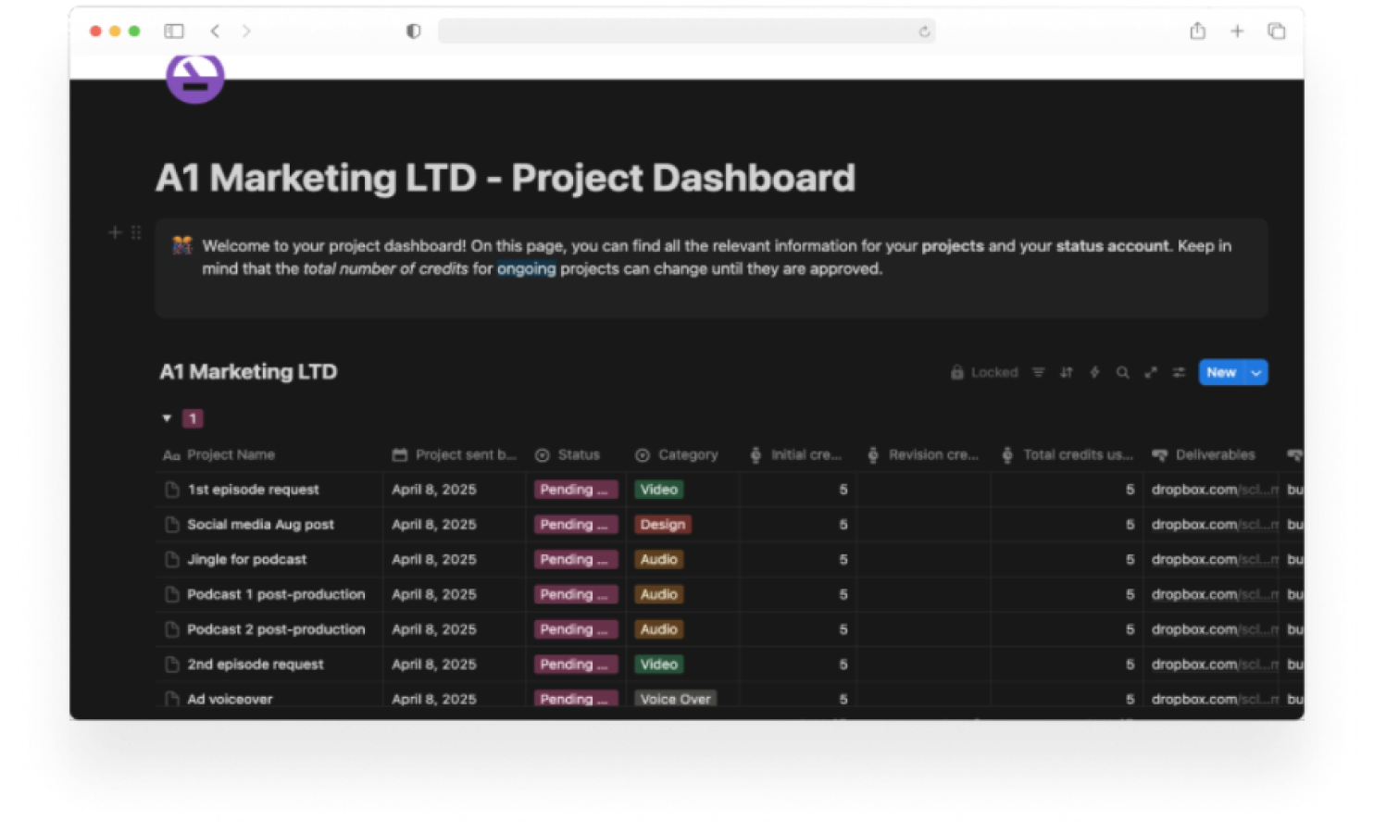Click the page title A1 Marketing LTD - Project Dashboard

tap(505, 178)
